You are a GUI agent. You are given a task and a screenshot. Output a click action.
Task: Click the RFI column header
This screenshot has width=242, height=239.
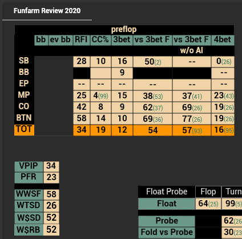coord(81,40)
